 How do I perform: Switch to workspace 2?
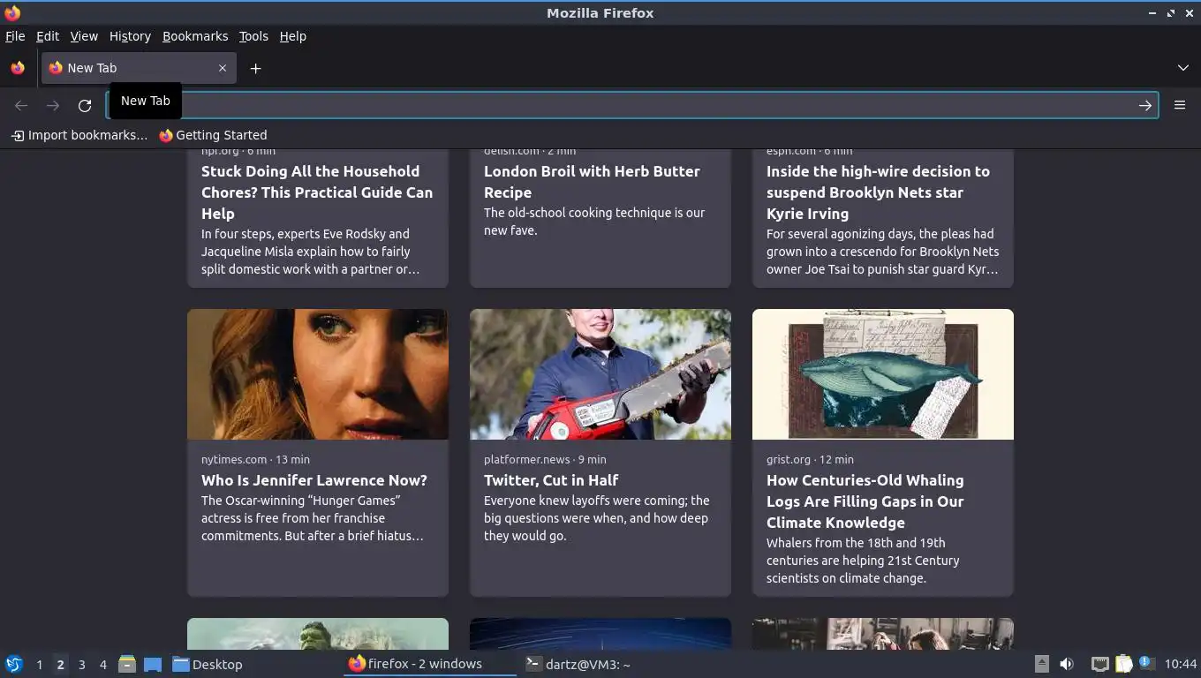click(x=60, y=665)
